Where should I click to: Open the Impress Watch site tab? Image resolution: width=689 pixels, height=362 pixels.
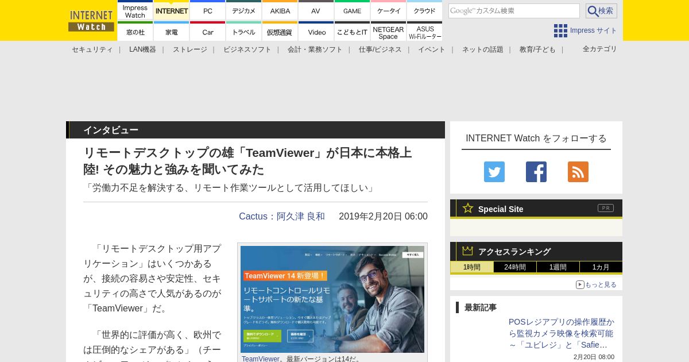coord(136,10)
